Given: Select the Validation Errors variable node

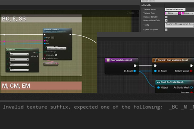Looking at the screenshot, I should coord(51,64).
